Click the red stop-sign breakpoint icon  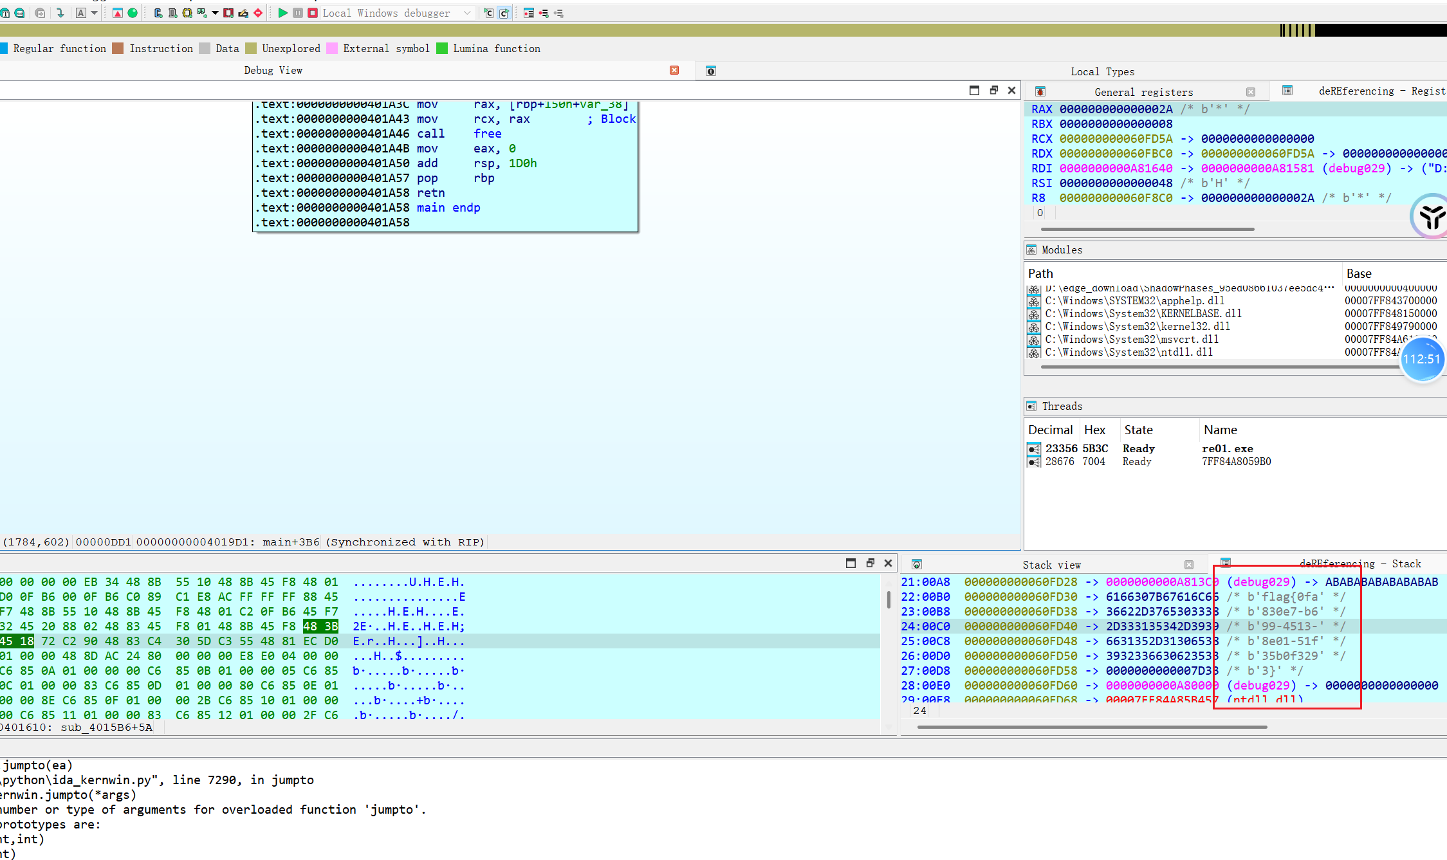coord(258,13)
